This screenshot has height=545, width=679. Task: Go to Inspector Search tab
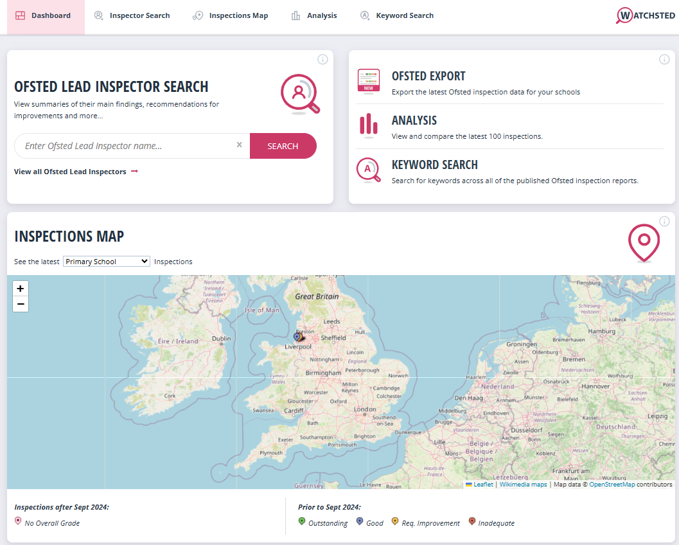point(132,16)
